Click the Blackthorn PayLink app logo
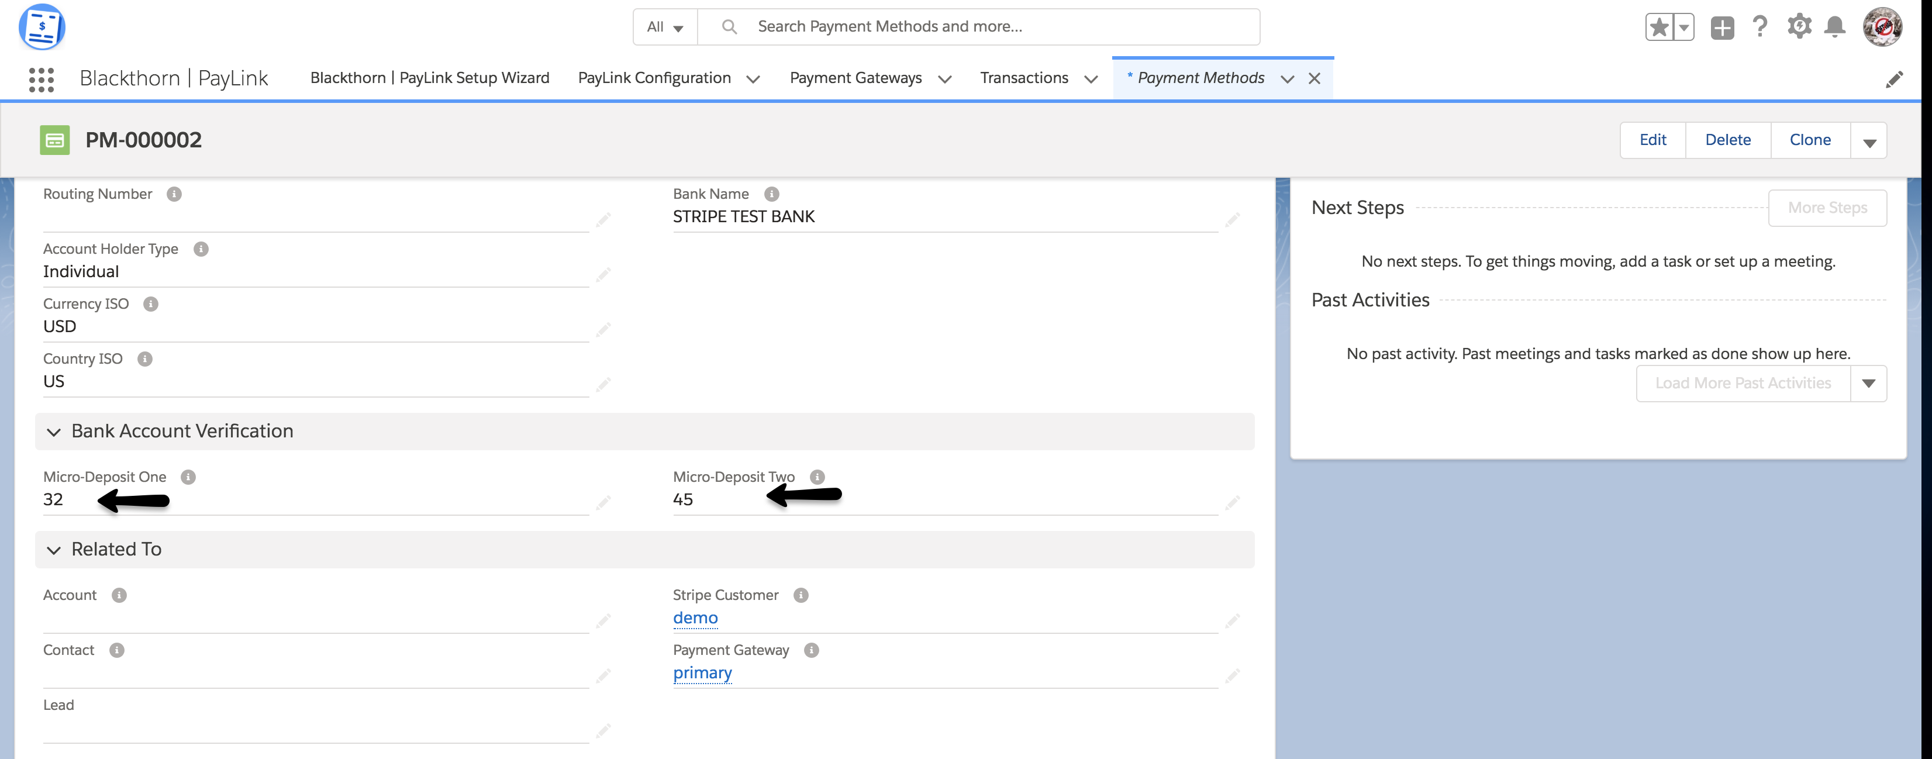Image resolution: width=1932 pixels, height=759 pixels. click(42, 26)
